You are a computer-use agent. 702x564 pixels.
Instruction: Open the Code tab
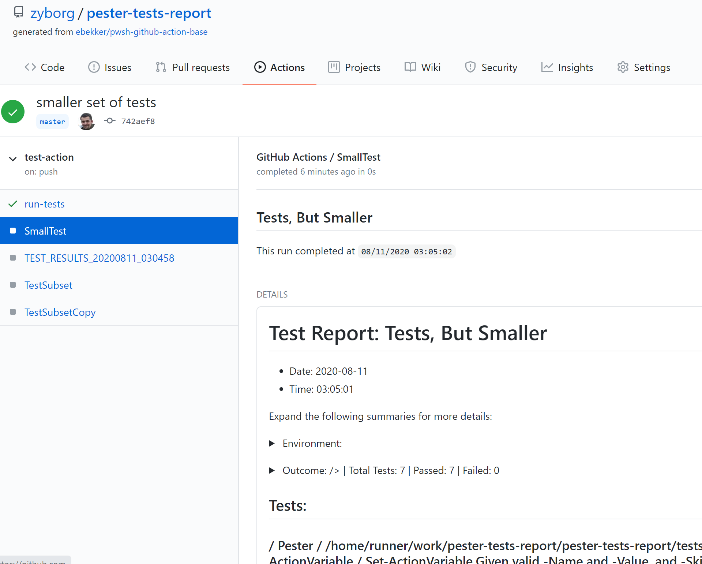tap(45, 67)
